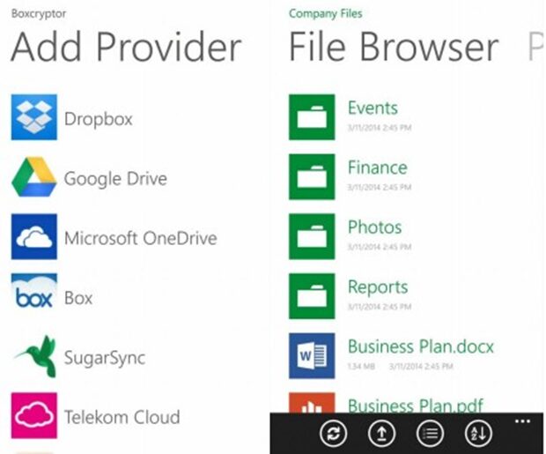
Task: Tap the upload button in app bar
Action: pos(381,434)
